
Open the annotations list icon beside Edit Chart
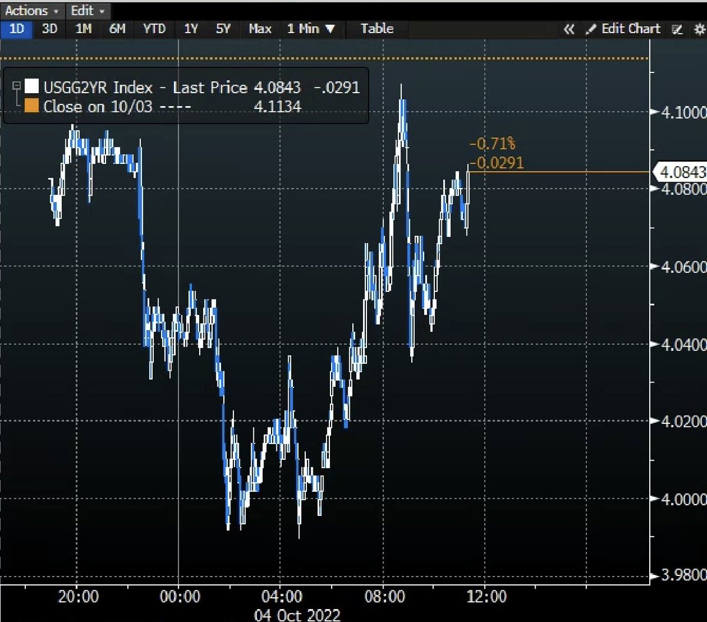pos(678,28)
